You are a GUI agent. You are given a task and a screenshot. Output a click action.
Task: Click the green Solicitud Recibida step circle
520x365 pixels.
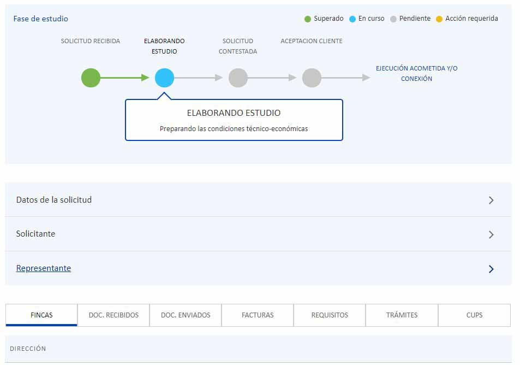91,78
